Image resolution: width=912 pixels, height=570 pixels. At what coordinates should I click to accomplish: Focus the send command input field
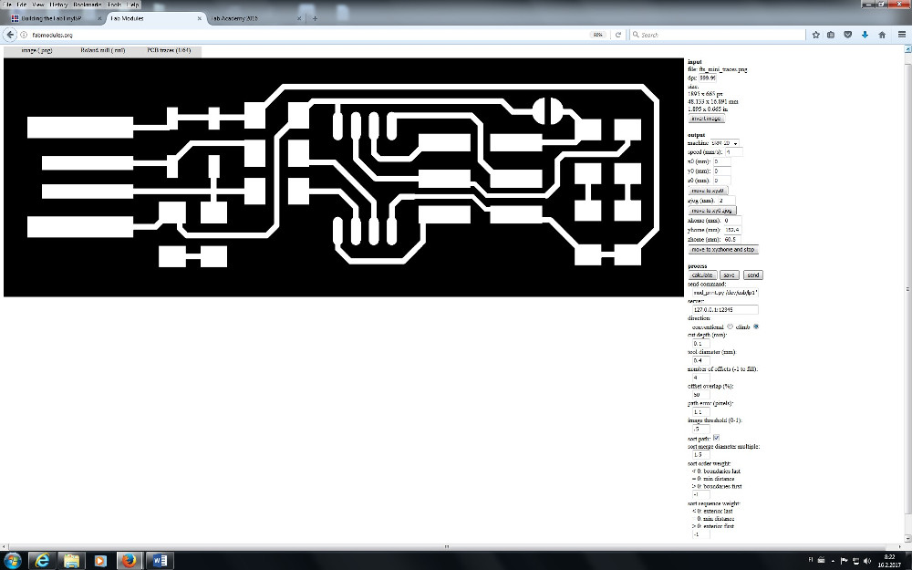[725, 293]
